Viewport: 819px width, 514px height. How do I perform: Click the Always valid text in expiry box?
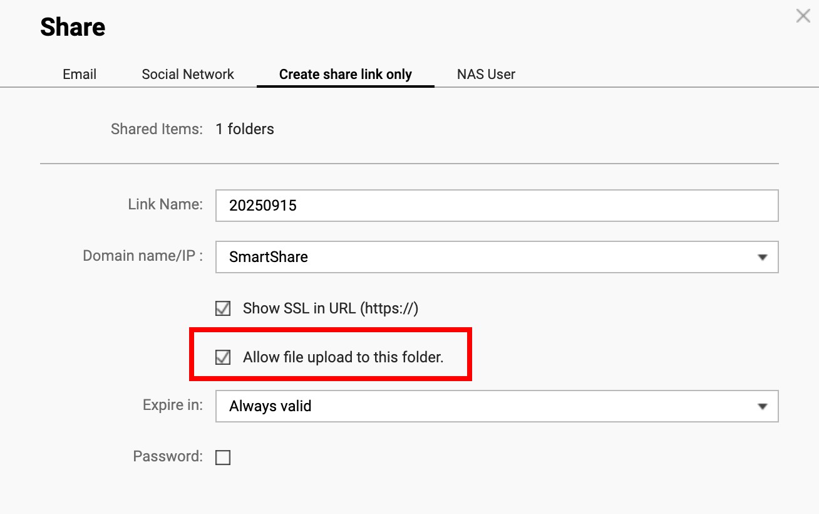(x=270, y=406)
